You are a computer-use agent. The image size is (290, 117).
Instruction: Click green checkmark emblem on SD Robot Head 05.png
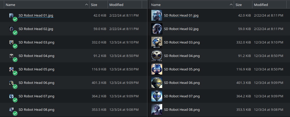(15, 73)
